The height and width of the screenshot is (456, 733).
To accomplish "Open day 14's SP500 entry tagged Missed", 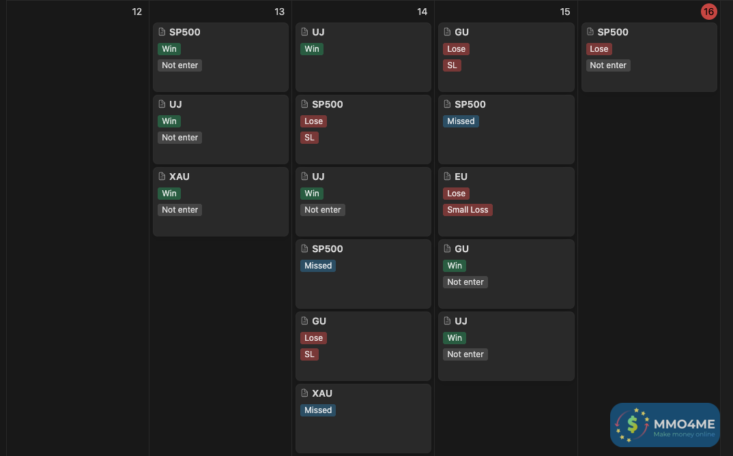I will [x=328, y=249].
